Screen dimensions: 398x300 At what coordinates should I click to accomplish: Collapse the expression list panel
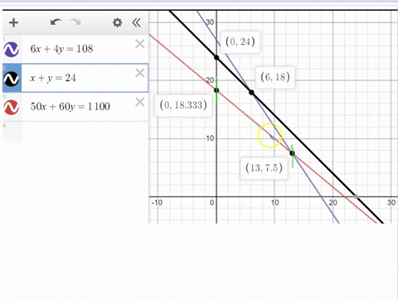(137, 22)
